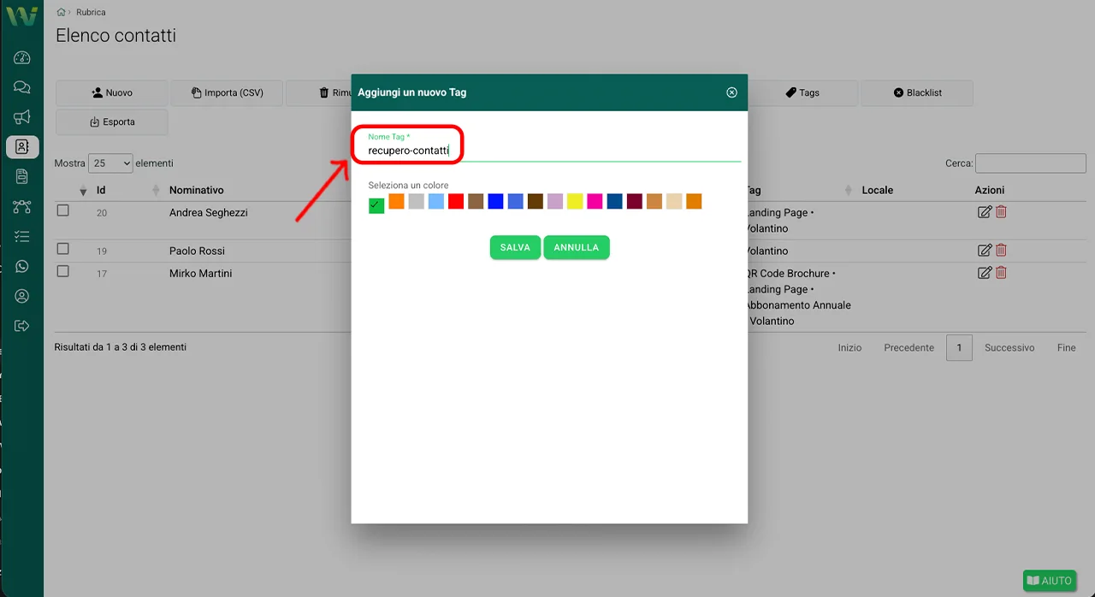The height and width of the screenshot is (597, 1095).
Task: Check the box next to Mirko Martini
Action: 62,271
